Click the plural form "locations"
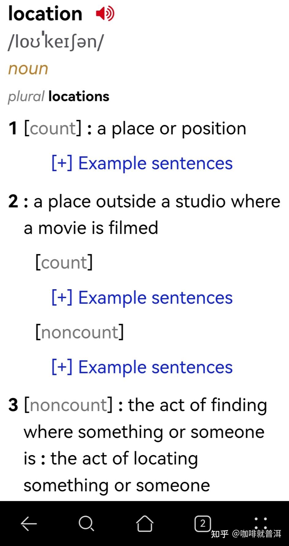 (79, 96)
